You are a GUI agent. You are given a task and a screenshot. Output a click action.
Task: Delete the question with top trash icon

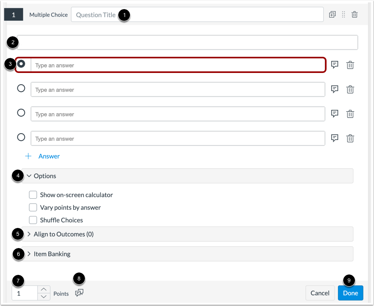pos(355,15)
